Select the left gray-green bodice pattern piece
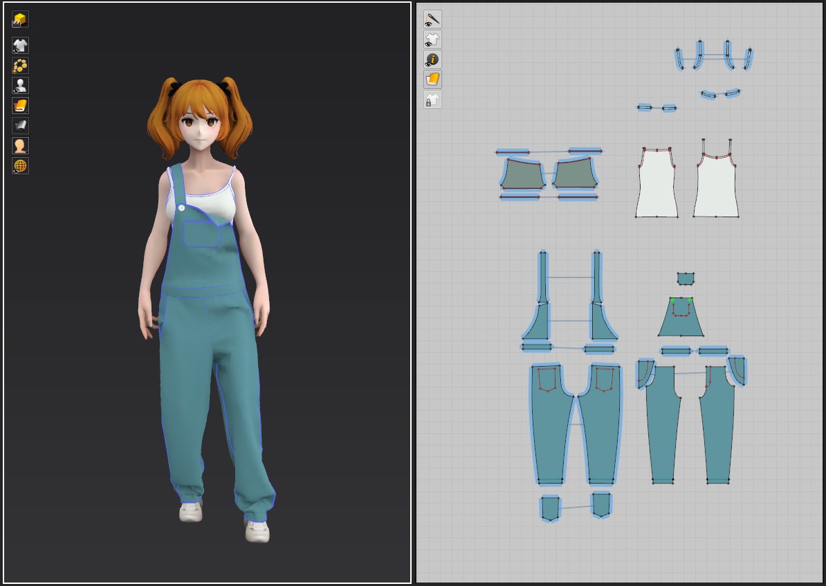 pos(522,175)
